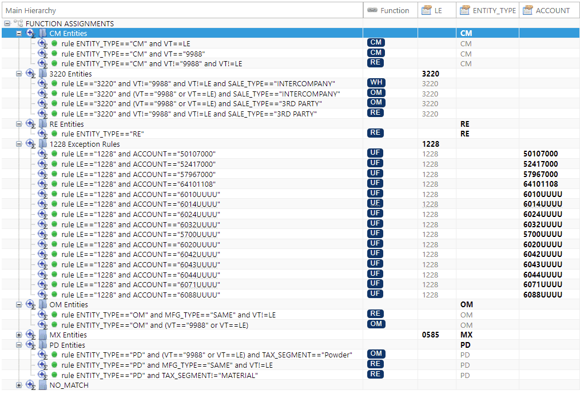Click green status dot of rule ENTITY_TYPE=="RE"
This screenshot has height=394, width=580.
54,134
